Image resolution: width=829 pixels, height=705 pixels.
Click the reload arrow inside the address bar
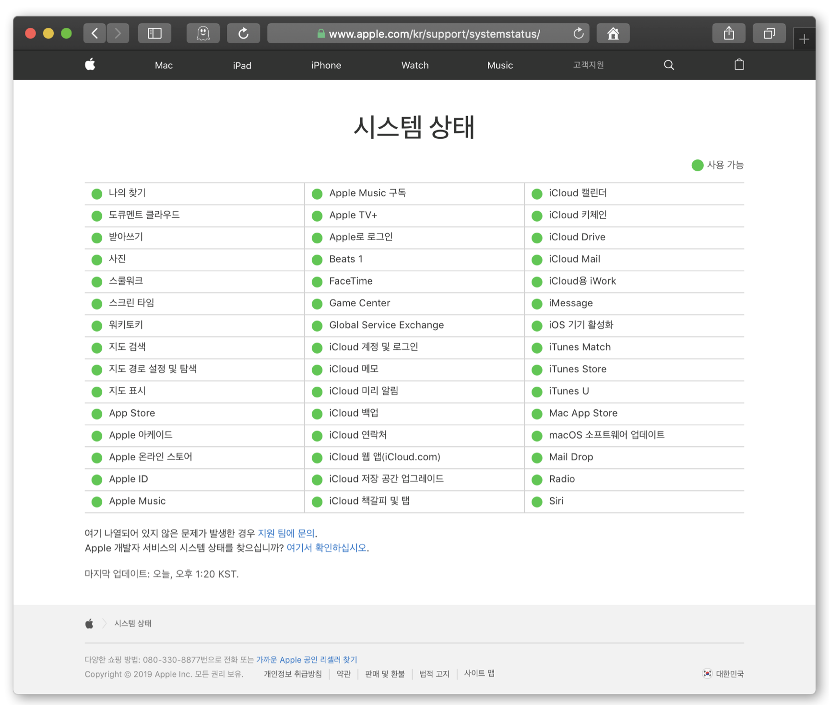click(579, 34)
